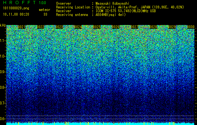The height and width of the screenshot is (125, 197).
Task: Click the 0.6 frequency axis label
Action: [3, 119]
